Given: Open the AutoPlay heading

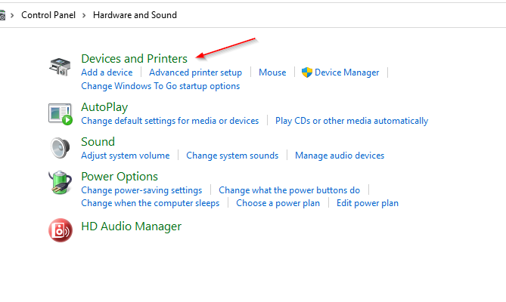Looking at the screenshot, I should coord(104,107).
